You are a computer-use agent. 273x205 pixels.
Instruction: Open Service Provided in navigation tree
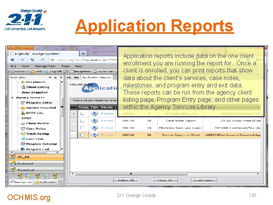point(38,108)
